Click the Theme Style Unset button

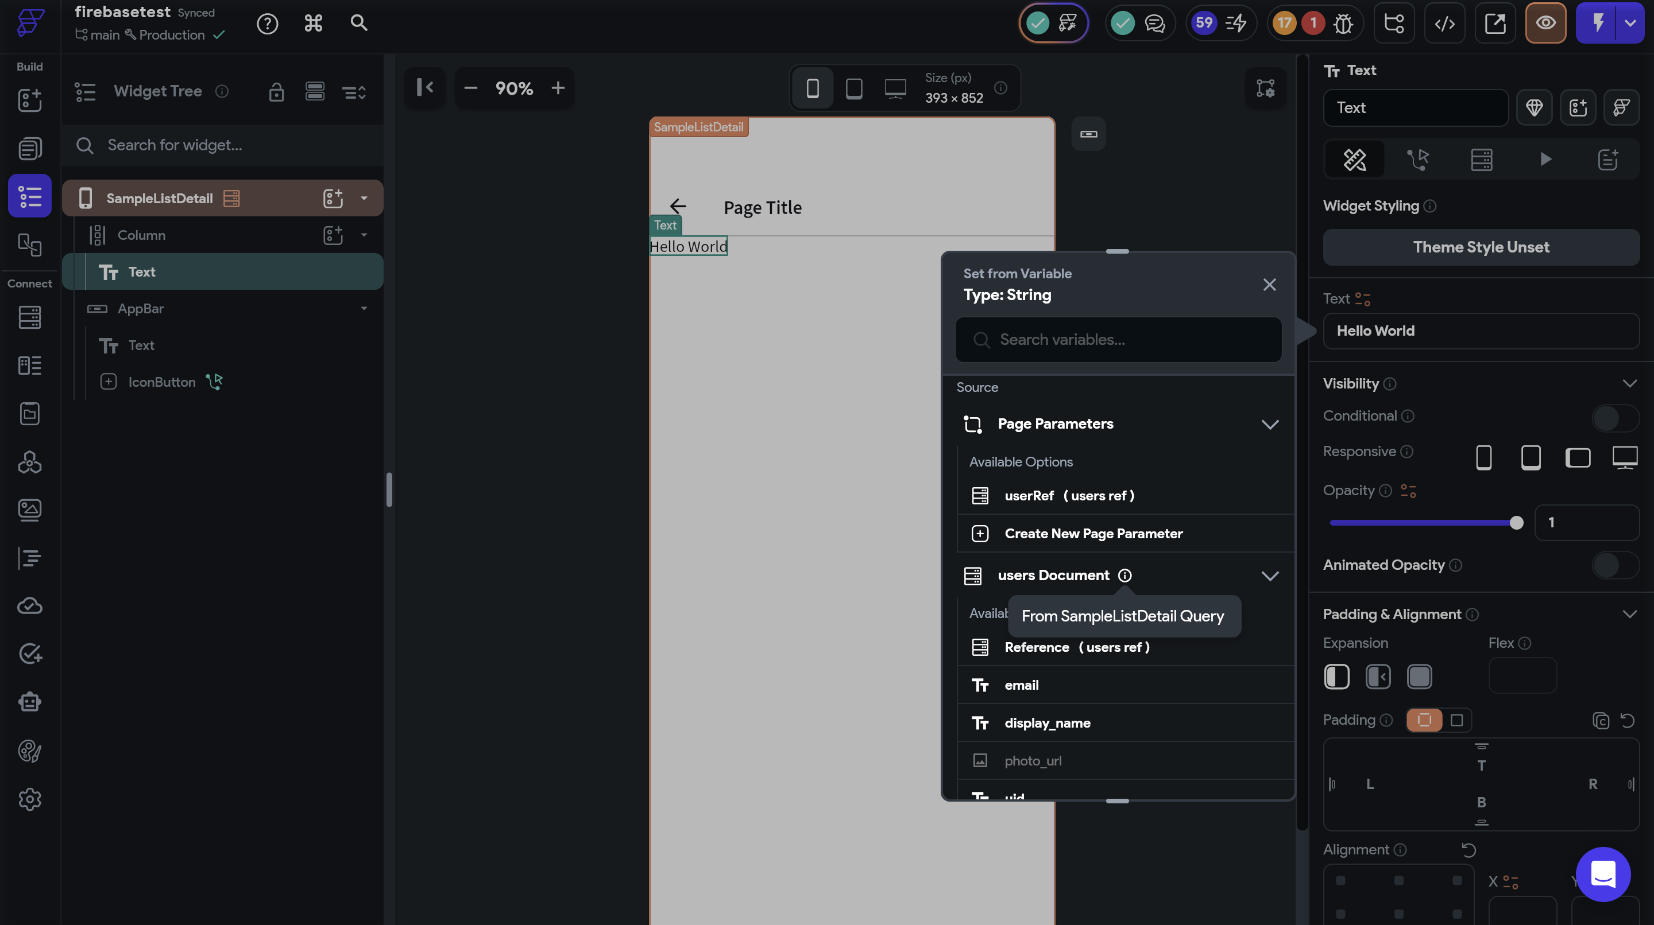[1481, 248]
